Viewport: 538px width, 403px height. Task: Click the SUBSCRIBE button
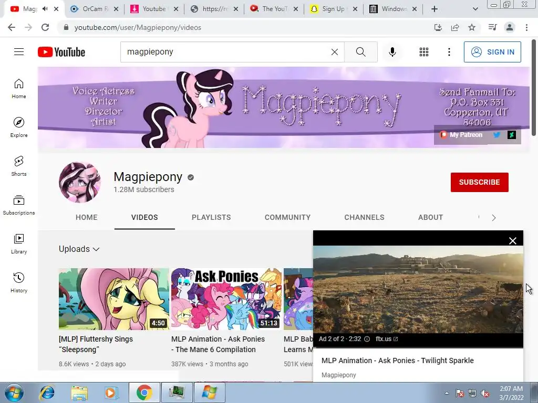tap(479, 182)
